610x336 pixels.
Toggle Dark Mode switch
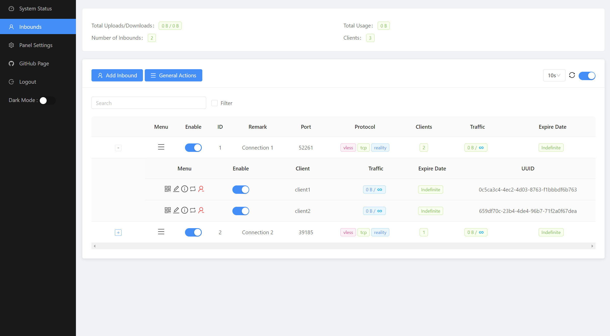[x=47, y=100]
